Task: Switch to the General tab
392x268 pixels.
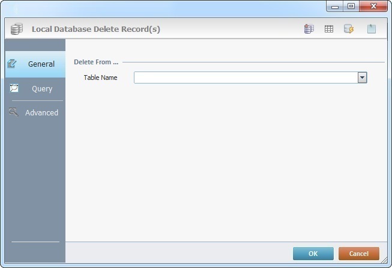Action: tap(41, 64)
